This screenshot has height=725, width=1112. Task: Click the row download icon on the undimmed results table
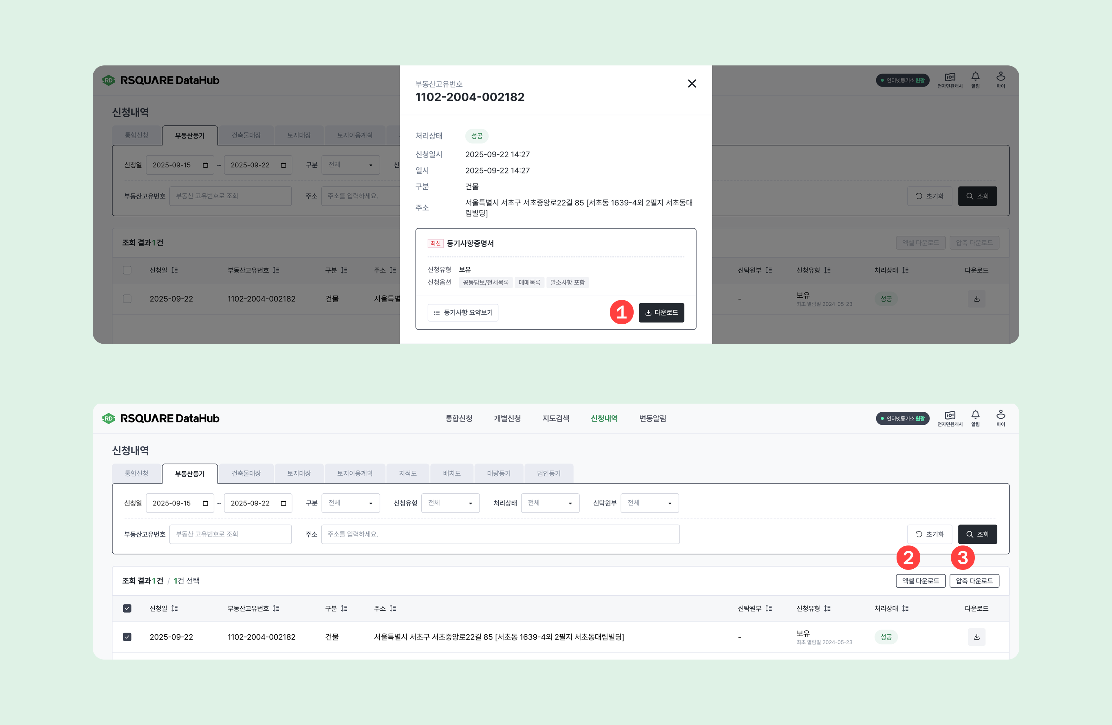point(976,637)
